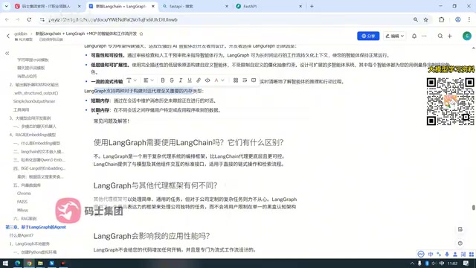Open the browser extensions puzzle icon

coord(441,19)
